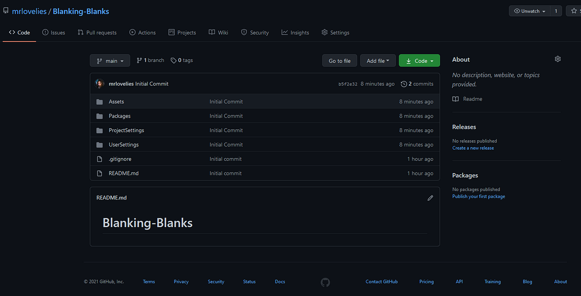Edit README with the pencil icon
The image size is (581, 296).
coord(430,198)
